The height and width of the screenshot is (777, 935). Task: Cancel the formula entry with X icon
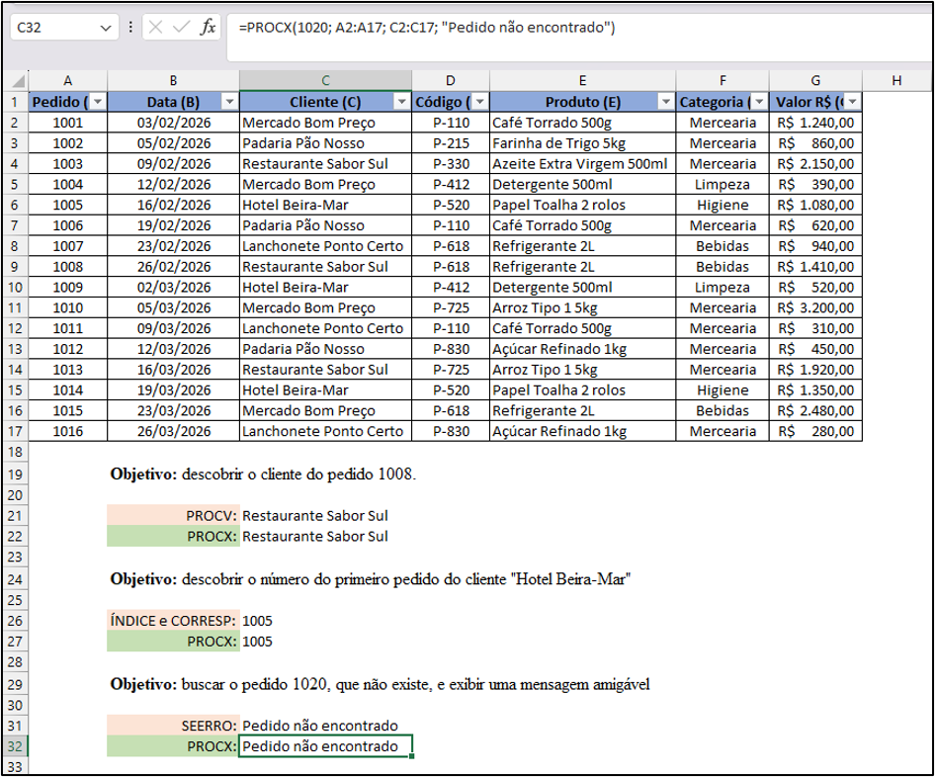(155, 27)
